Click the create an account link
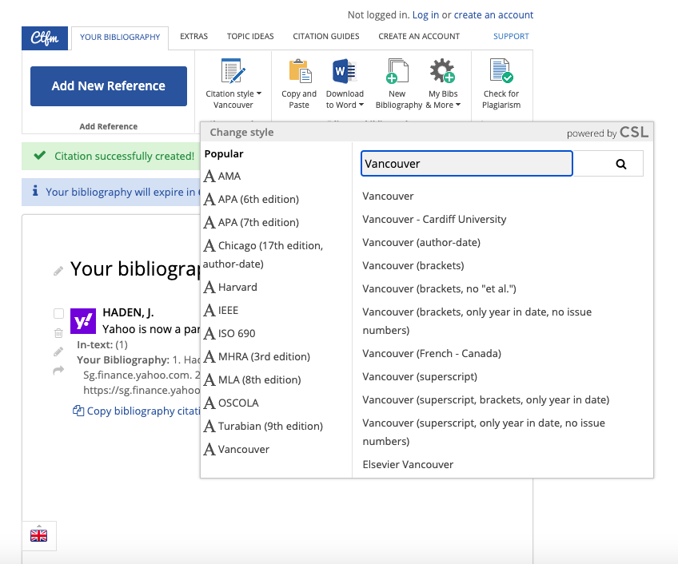The image size is (678, 564). click(x=493, y=15)
